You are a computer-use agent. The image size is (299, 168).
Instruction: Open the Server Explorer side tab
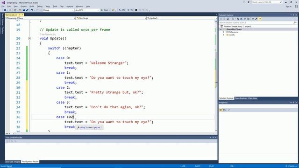pyautogui.click(x=2, y=19)
